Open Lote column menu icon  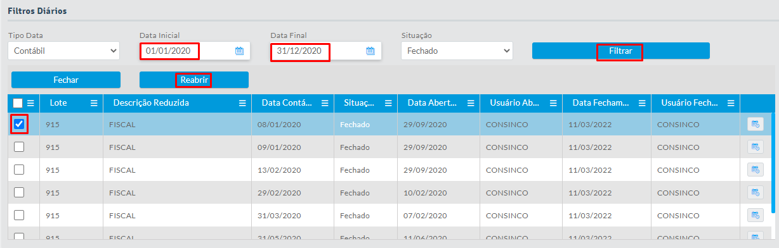click(x=94, y=103)
